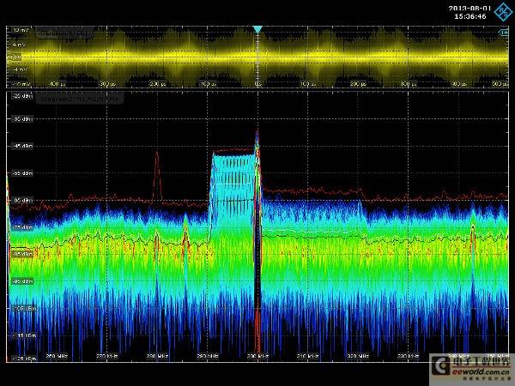The width and height of the screenshot is (515, 386).
Task: Click the 310 MHz frequency label
Action: 308,356
